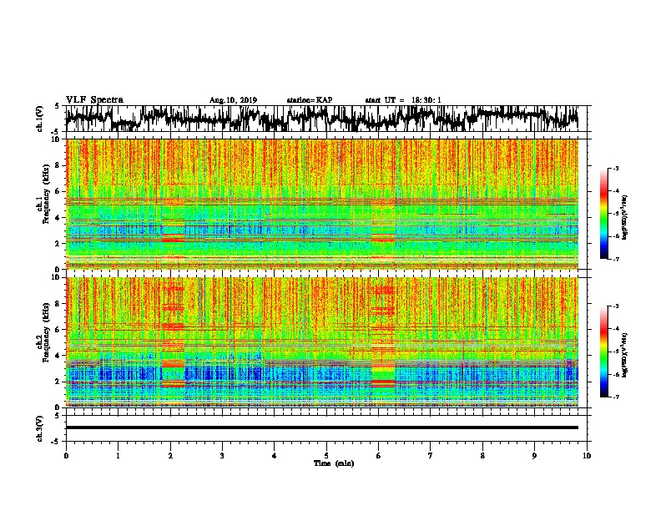
Task: Click time axis tick label "8"
Action: 482,456
